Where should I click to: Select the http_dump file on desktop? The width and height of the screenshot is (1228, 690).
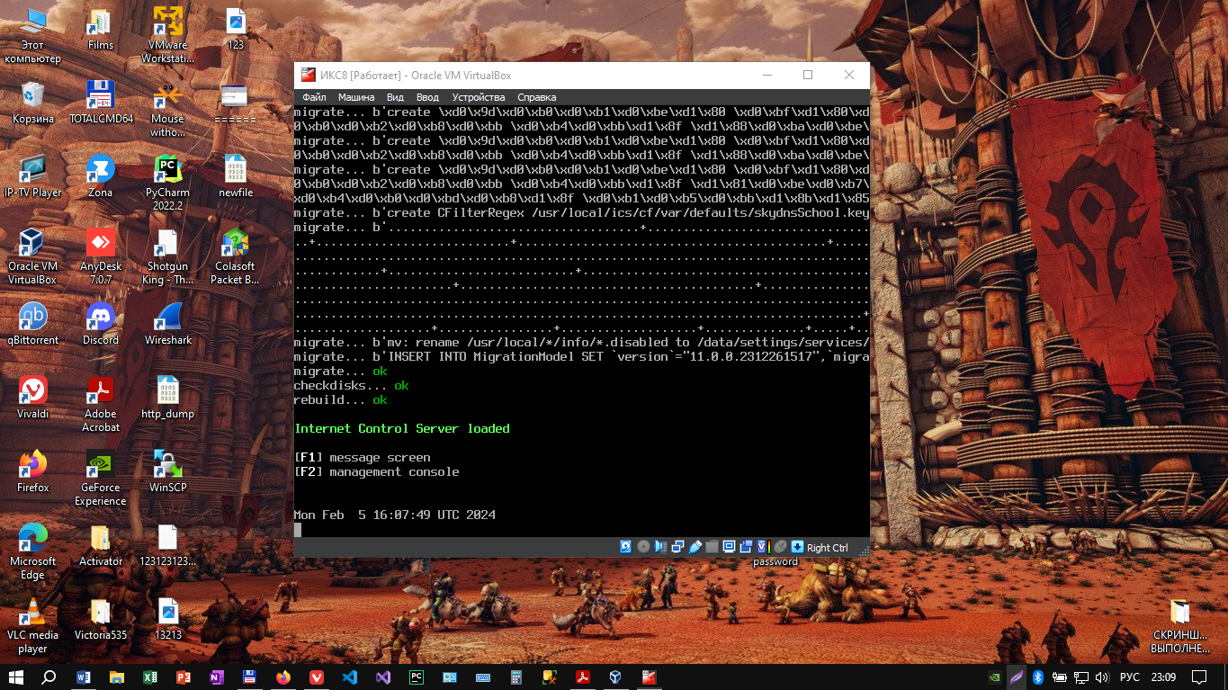click(x=167, y=398)
